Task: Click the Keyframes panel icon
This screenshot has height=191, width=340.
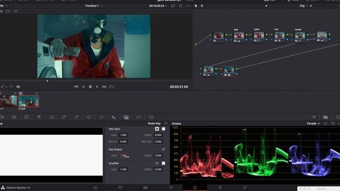Action: pos(313,117)
